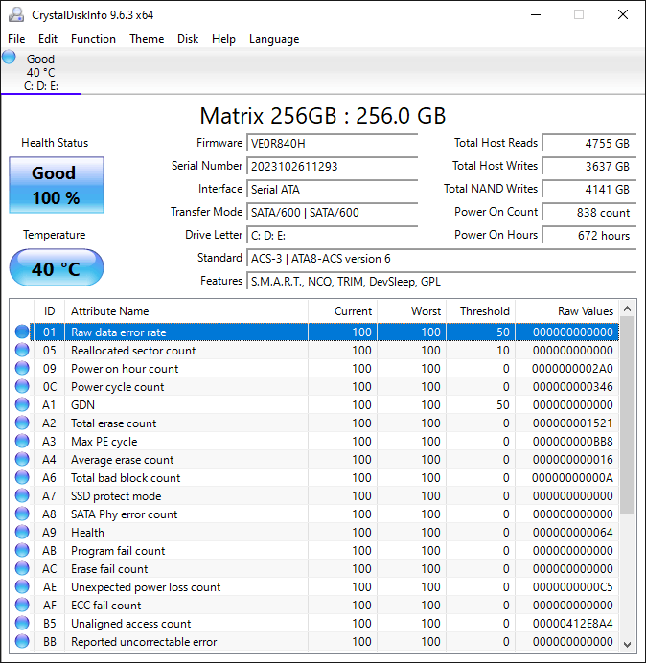Click the CrystalDiskInfo title bar app icon
The image size is (646, 663).
point(15,14)
